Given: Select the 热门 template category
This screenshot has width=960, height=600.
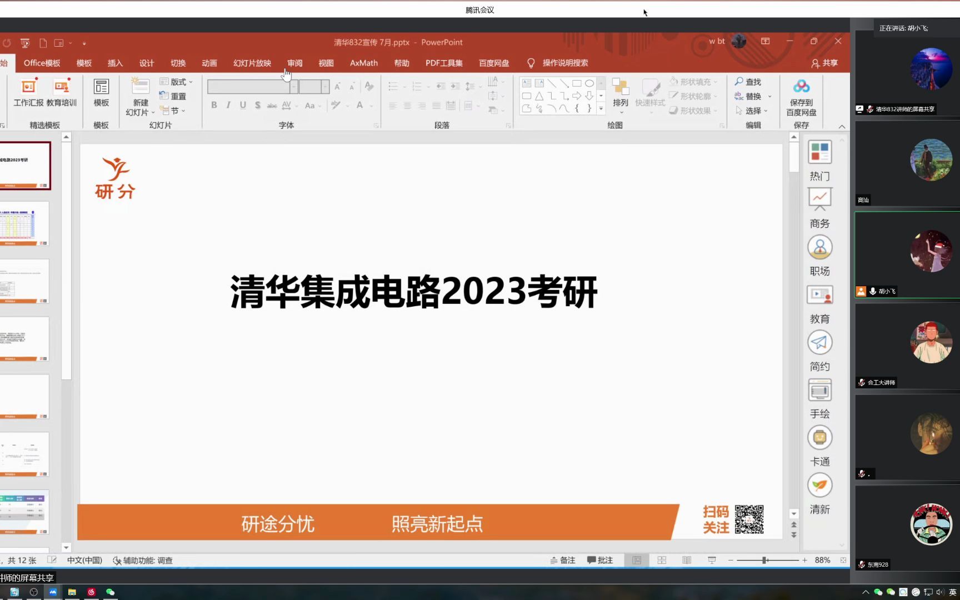Looking at the screenshot, I should click(x=819, y=160).
